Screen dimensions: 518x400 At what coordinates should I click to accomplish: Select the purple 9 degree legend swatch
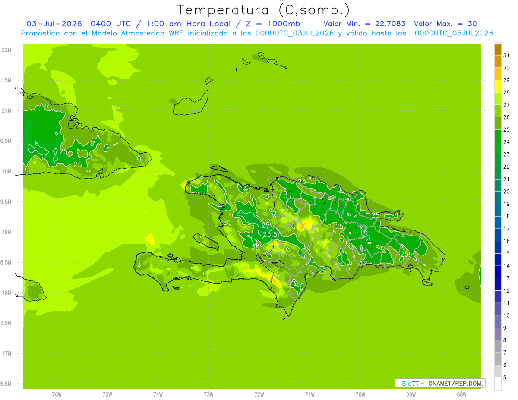pyautogui.click(x=498, y=334)
